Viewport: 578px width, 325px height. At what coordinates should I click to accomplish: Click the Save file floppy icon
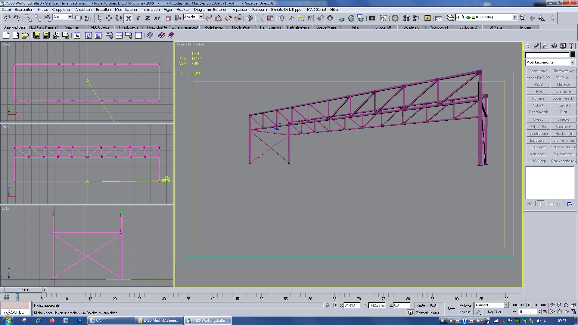click(36, 36)
